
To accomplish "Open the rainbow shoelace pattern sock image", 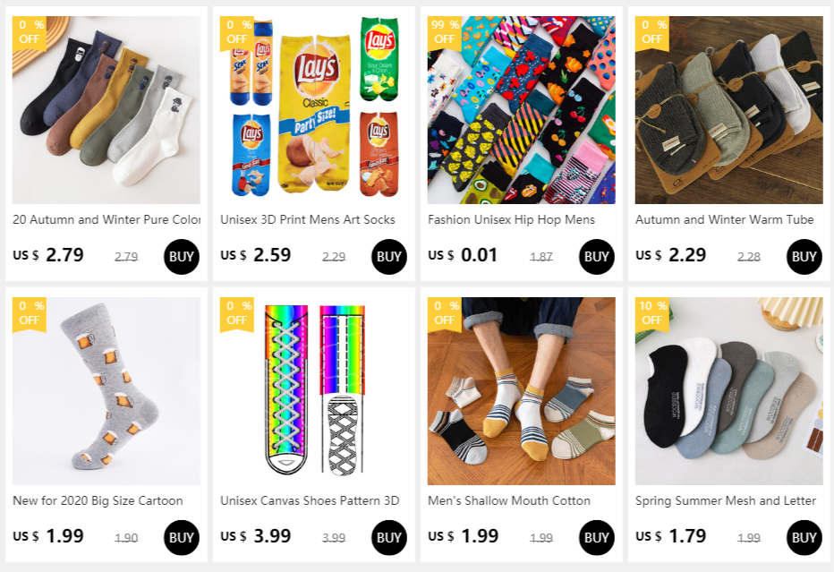I will click(314, 391).
